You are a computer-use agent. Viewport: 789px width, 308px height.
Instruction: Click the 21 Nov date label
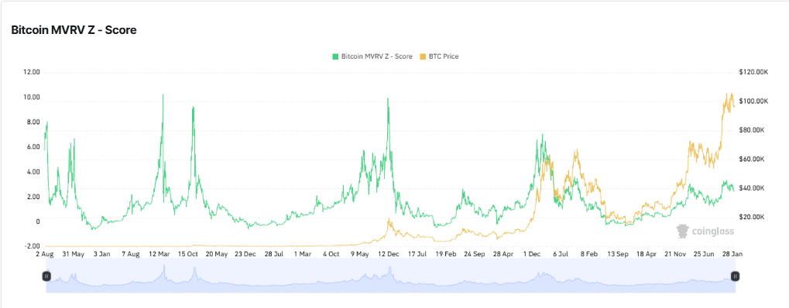click(676, 254)
